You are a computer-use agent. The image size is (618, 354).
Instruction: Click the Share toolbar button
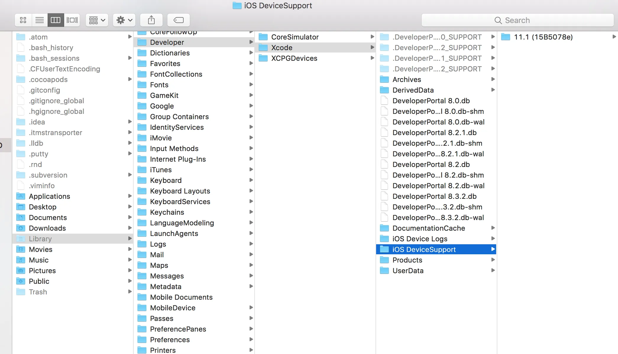(151, 20)
